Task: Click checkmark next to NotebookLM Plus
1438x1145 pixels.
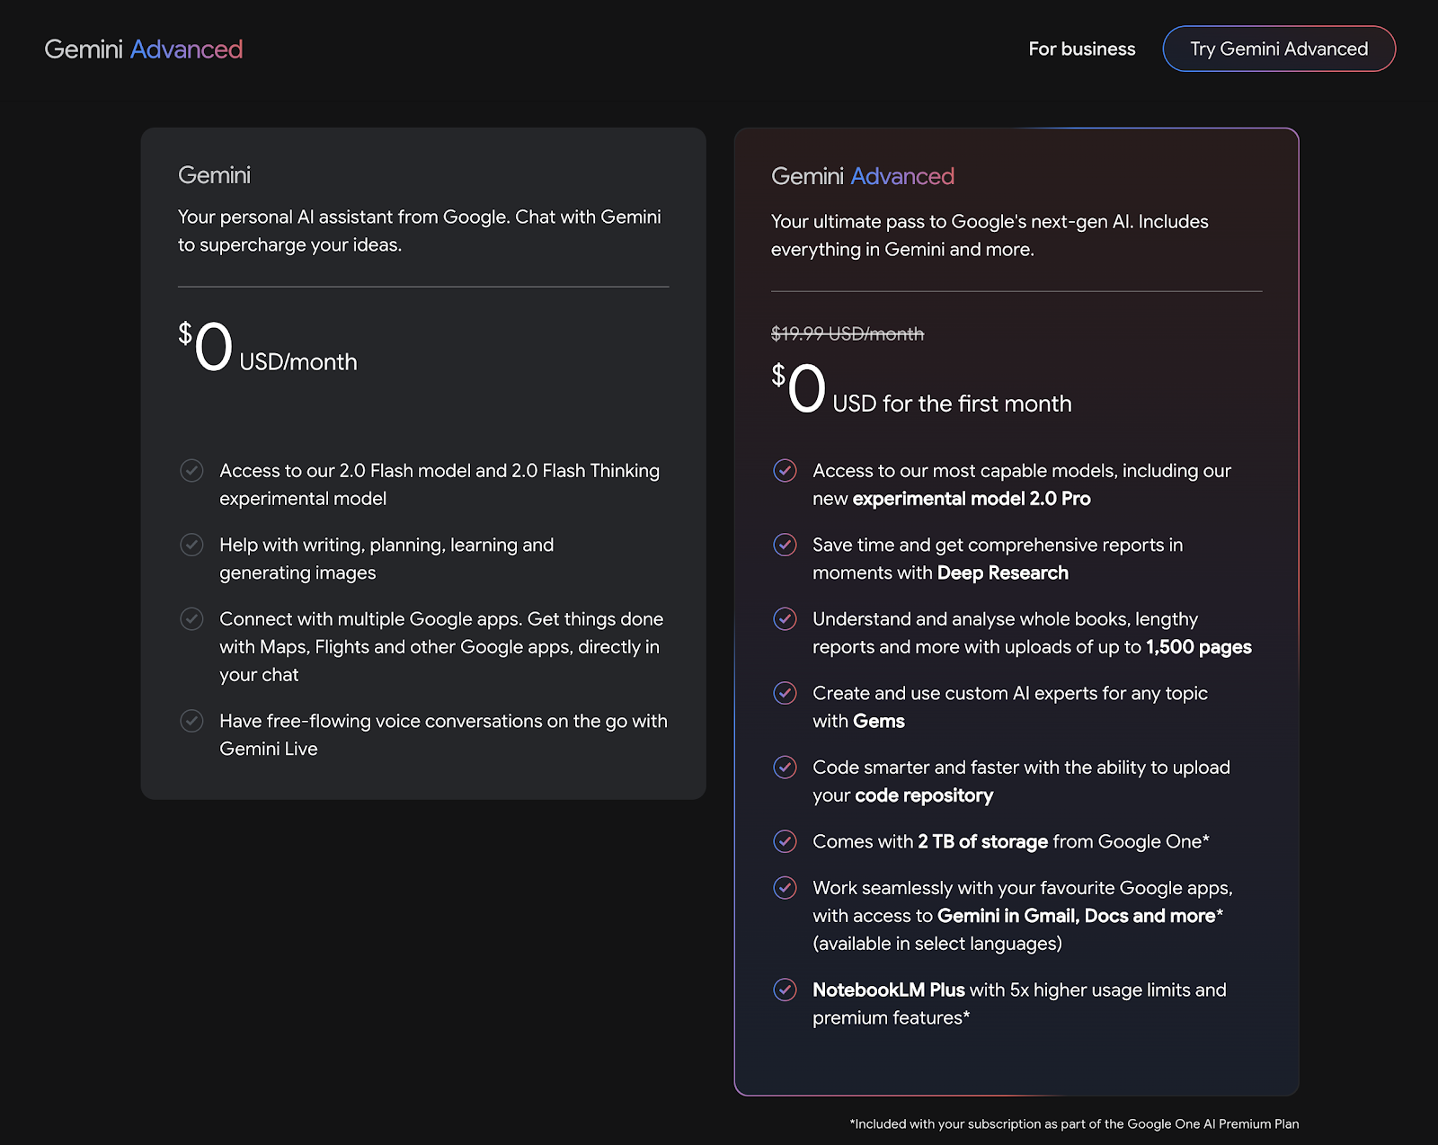Action: click(785, 990)
